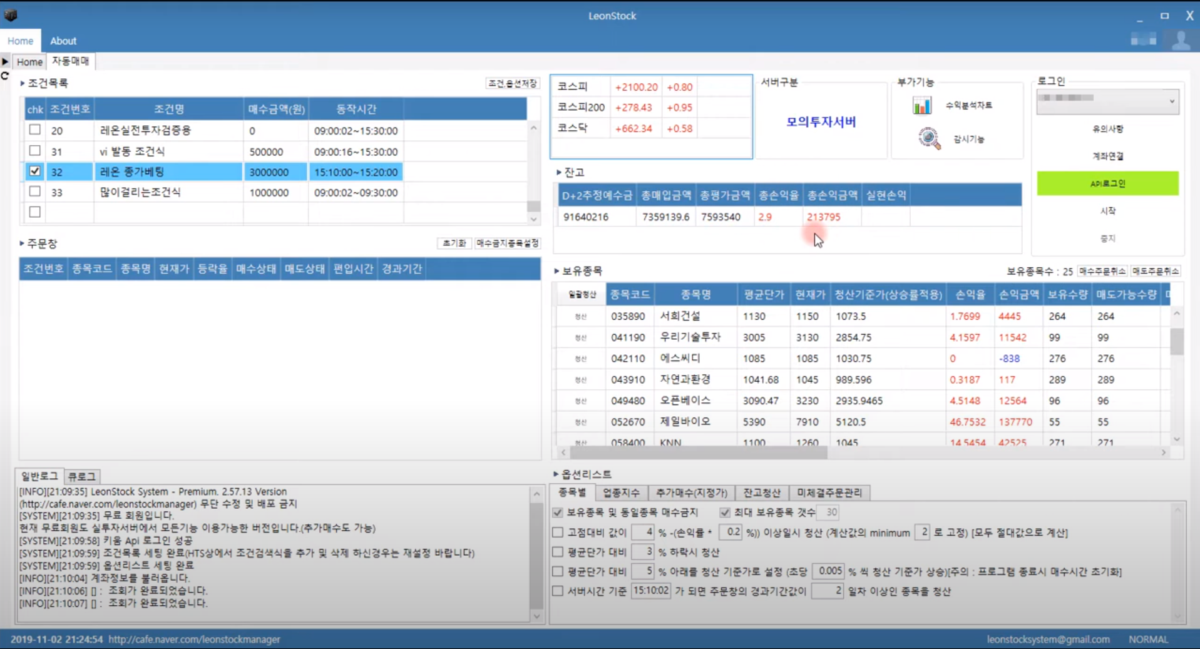
Task: Click the 유의사항 button
Action: 1107,129
